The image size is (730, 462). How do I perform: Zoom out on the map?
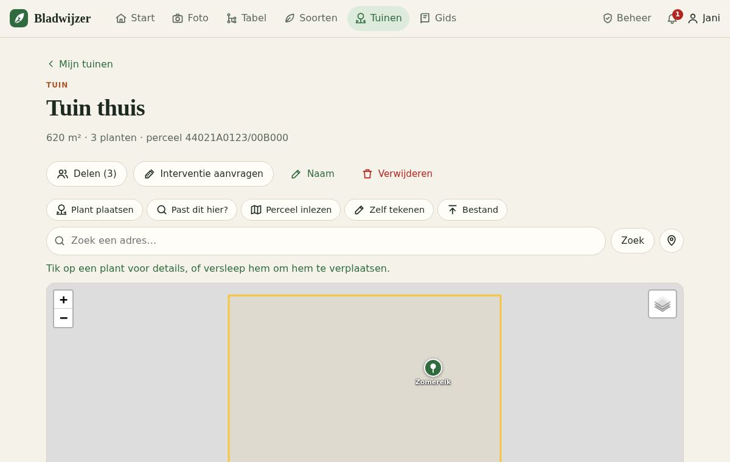63,318
